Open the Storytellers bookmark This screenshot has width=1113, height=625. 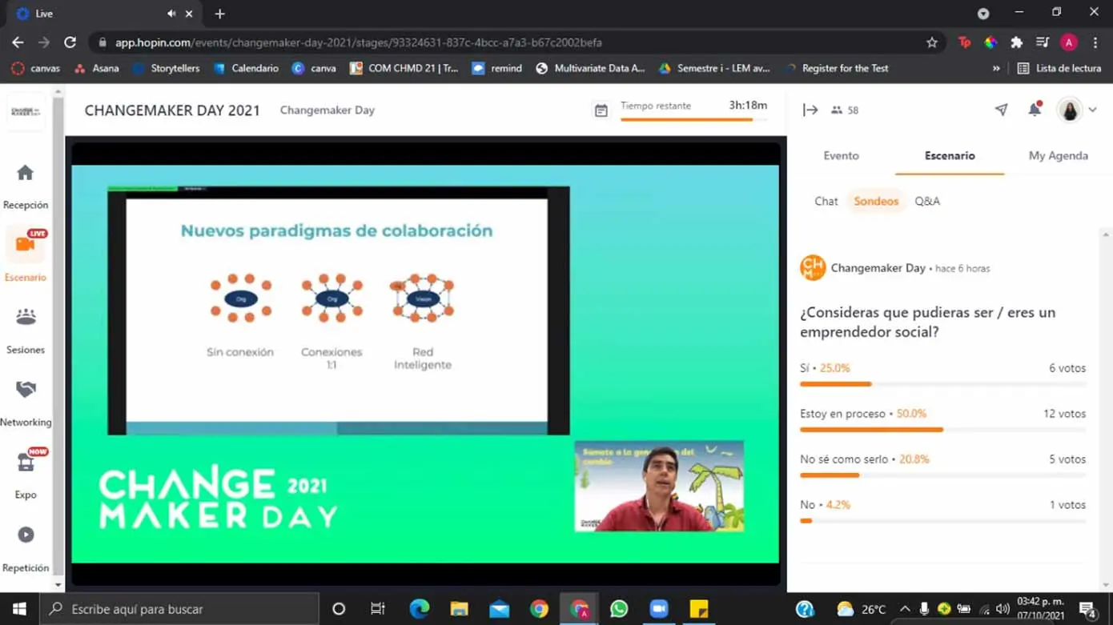pos(167,68)
